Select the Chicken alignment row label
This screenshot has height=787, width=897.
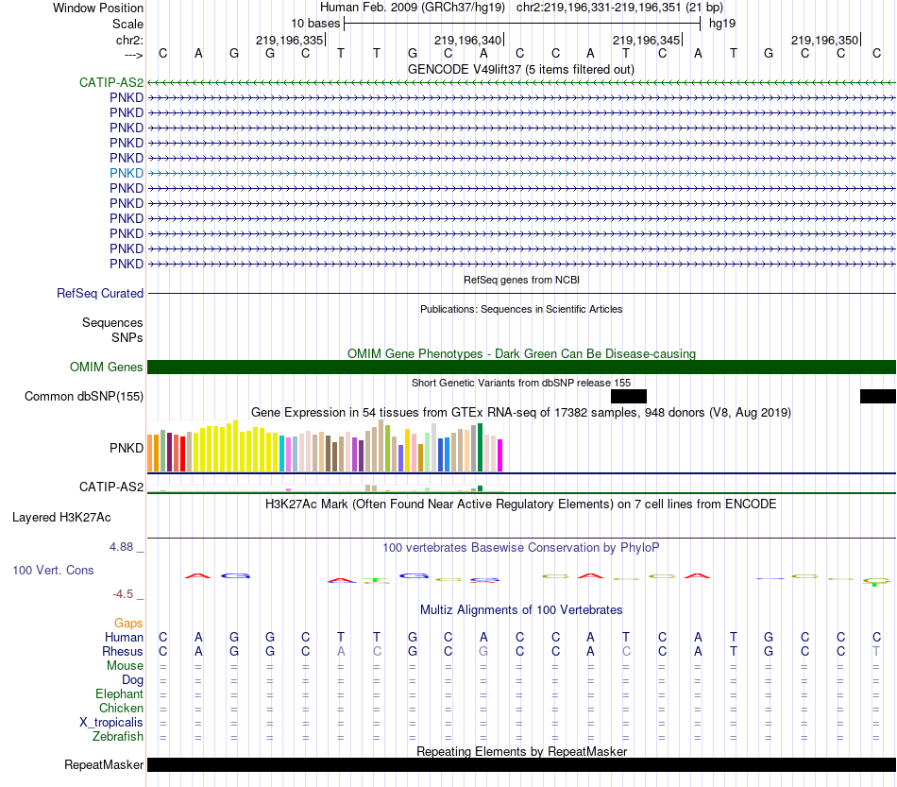point(121,708)
